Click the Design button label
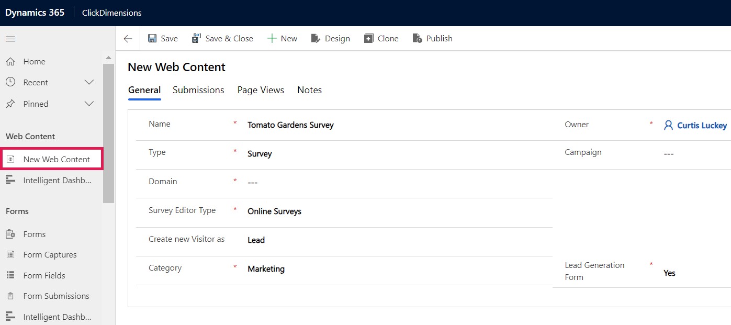Viewport: 731px width, 325px height. click(x=338, y=39)
